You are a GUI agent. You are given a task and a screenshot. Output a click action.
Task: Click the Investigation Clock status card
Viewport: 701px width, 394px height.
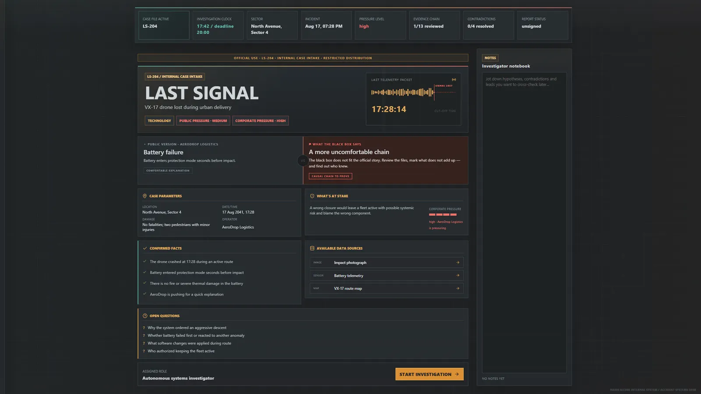pyautogui.click(x=218, y=25)
